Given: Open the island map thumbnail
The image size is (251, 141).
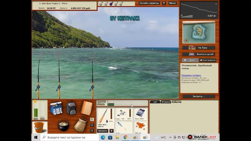Looking at the screenshot, I should pyautogui.click(x=199, y=33).
